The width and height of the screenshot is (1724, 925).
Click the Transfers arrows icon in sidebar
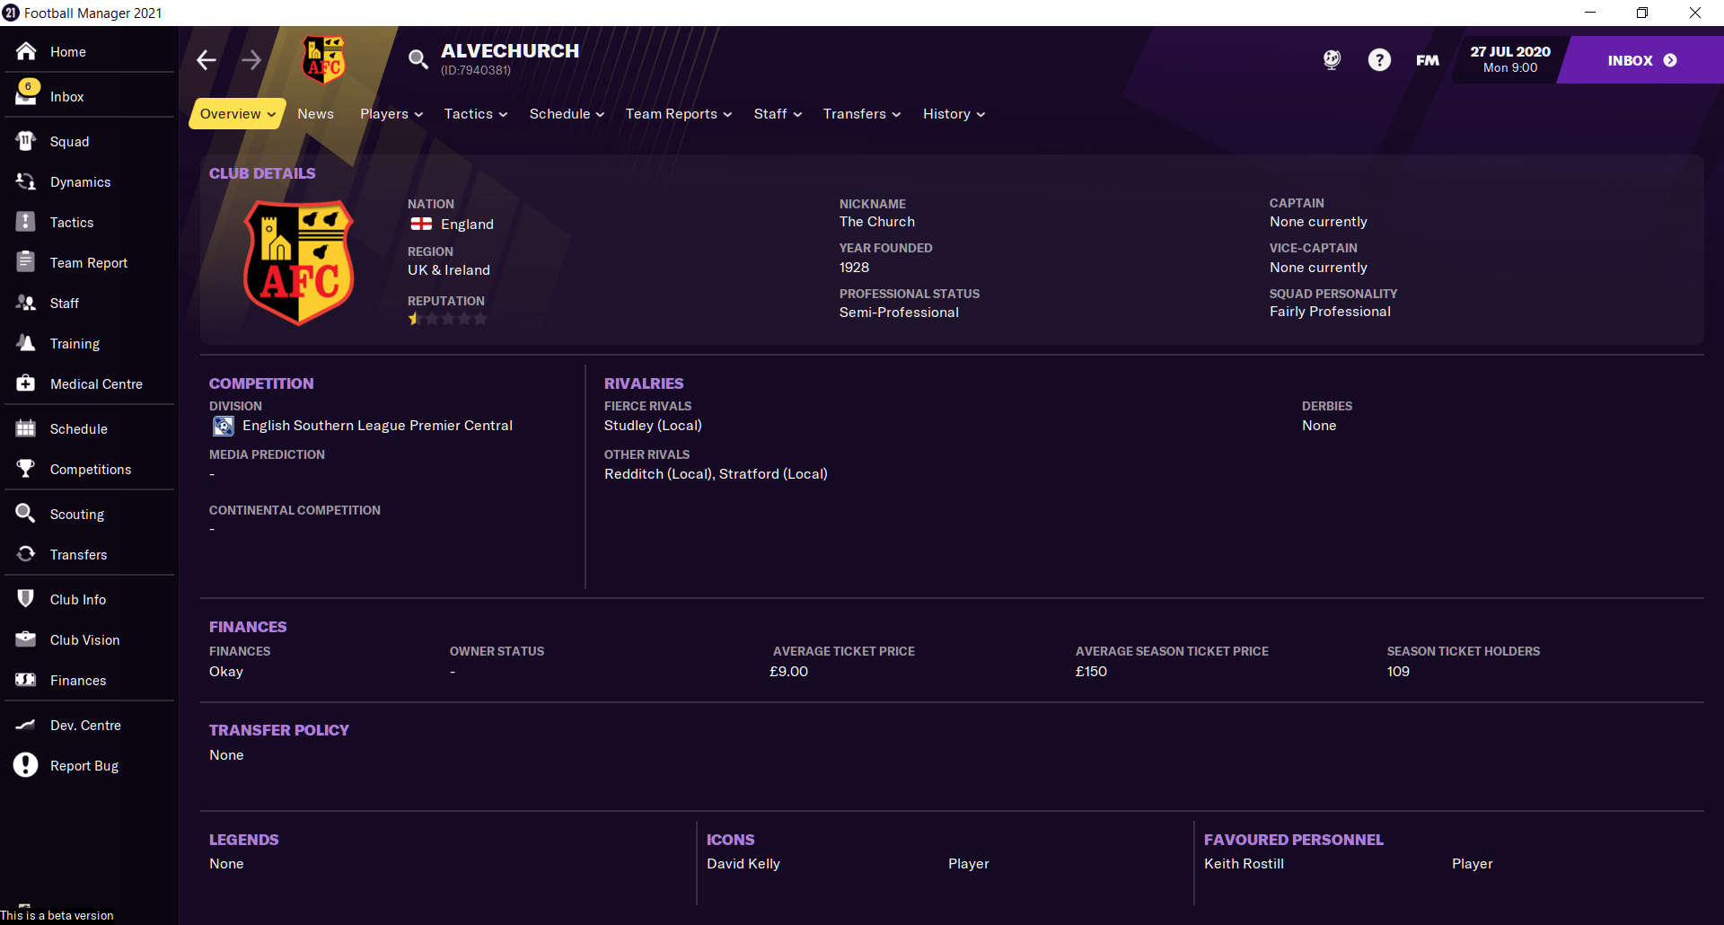point(26,554)
